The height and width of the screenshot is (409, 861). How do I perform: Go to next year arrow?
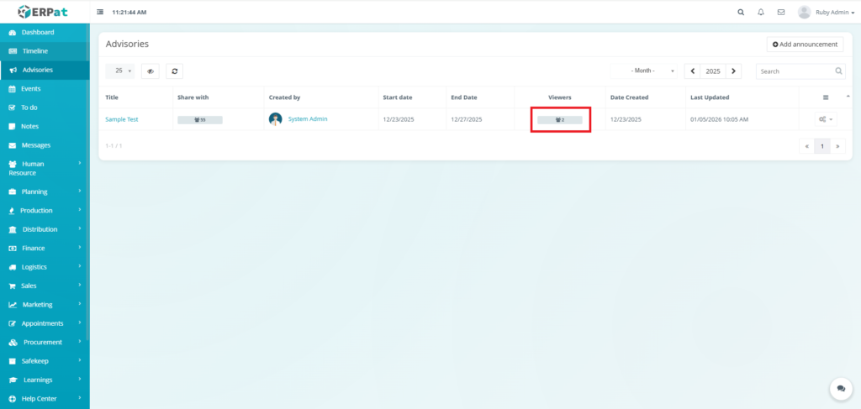(734, 71)
